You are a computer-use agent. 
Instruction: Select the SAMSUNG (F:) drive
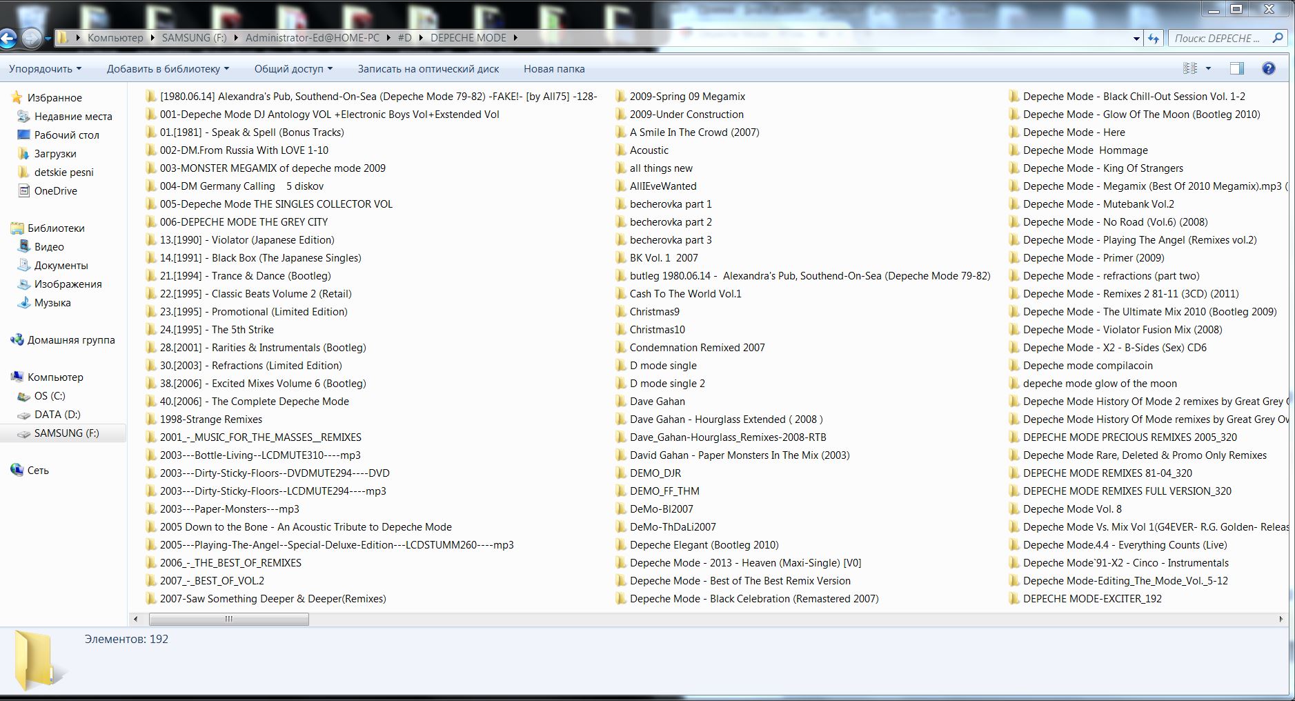(66, 433)
